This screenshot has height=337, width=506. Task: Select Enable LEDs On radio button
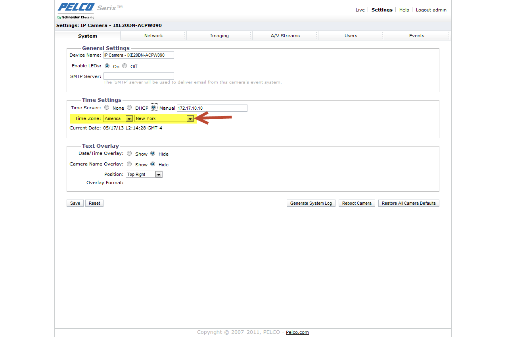(107, 66)
